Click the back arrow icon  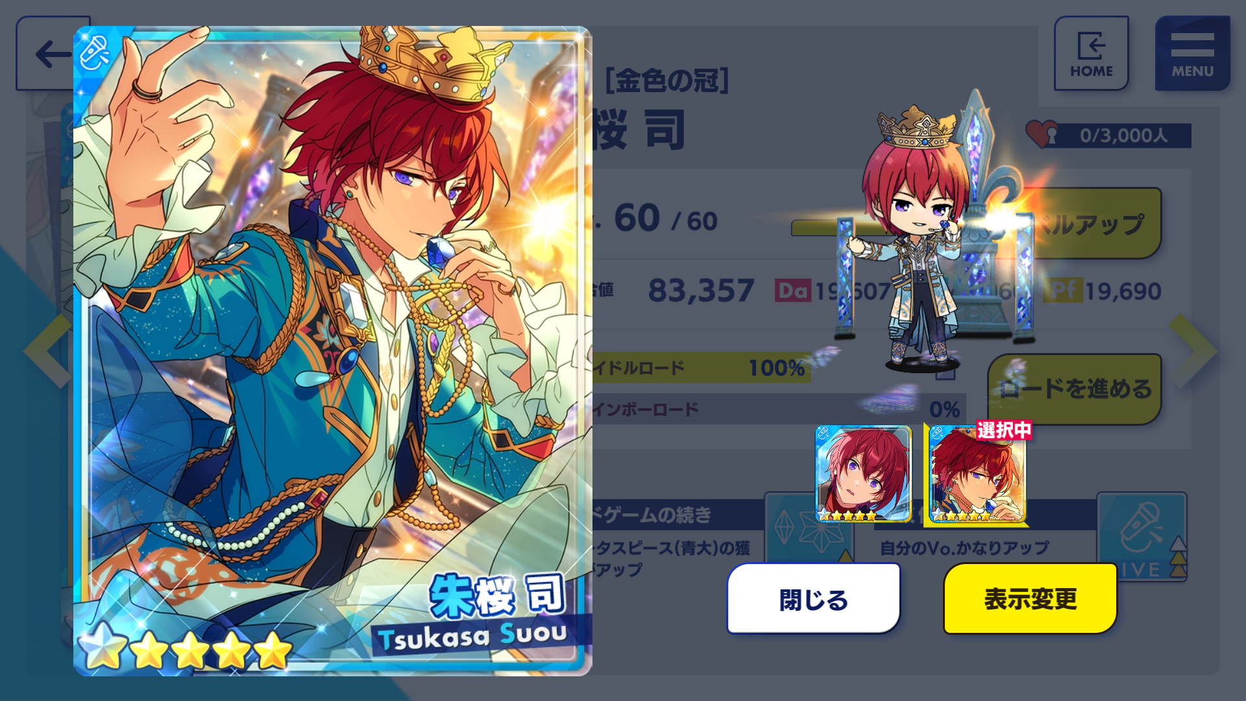[x=52, y=54]
